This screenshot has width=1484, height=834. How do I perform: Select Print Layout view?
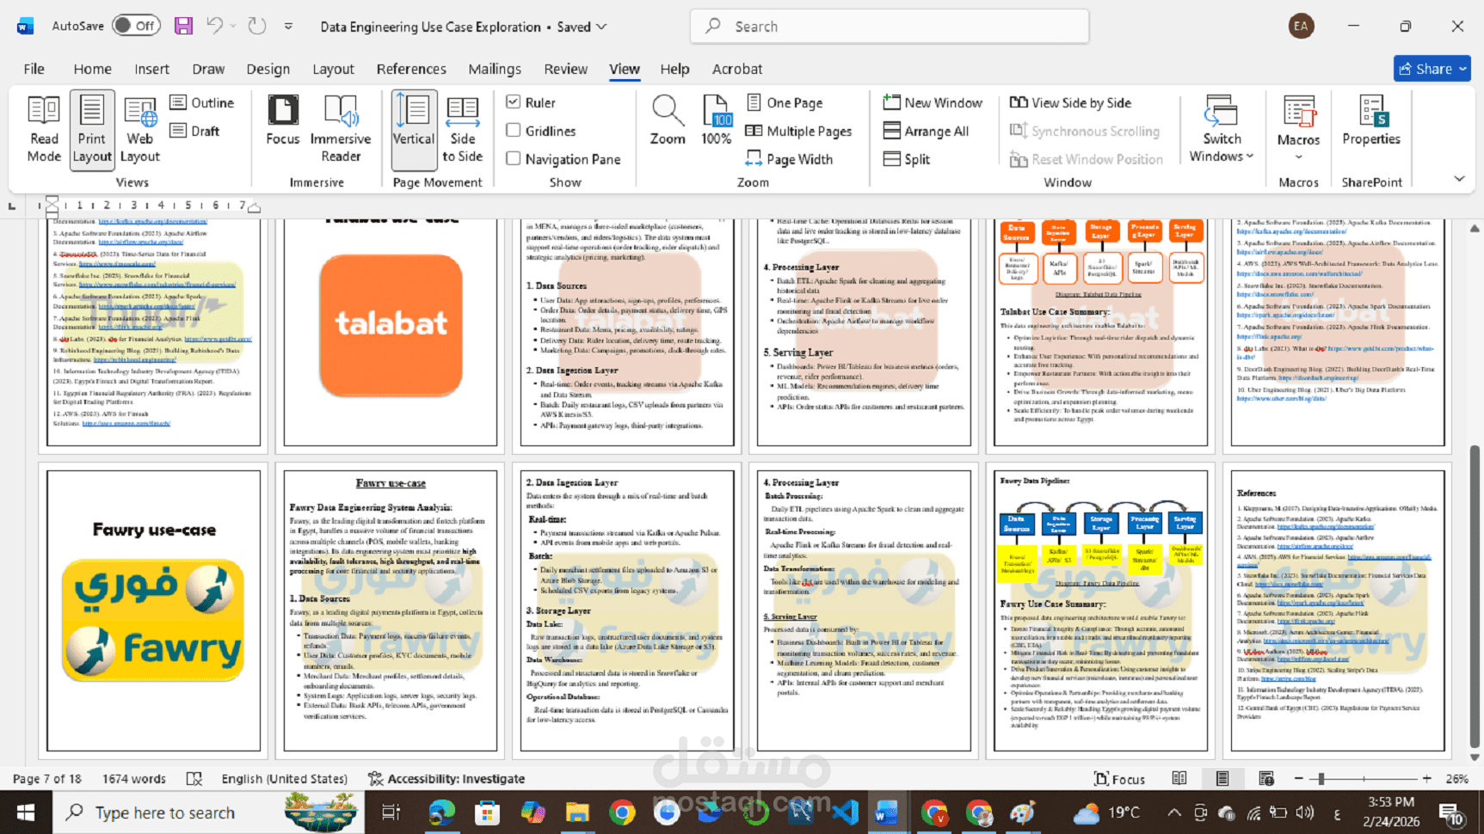(92, 130)
